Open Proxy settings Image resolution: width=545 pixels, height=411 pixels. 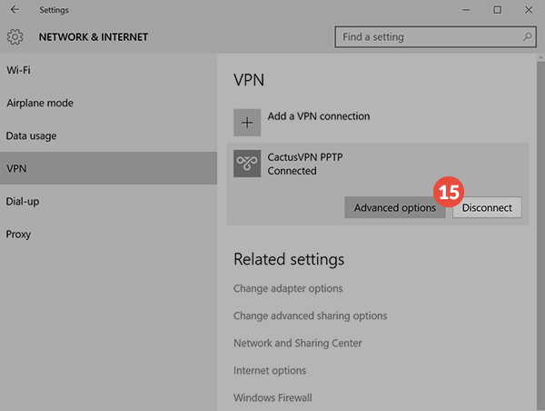tap(108, 234)
